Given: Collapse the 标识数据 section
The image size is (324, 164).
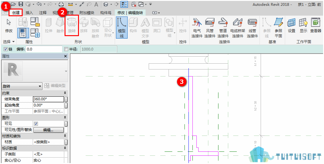Looking at the screenshot, I should click(x=65, y=148).
